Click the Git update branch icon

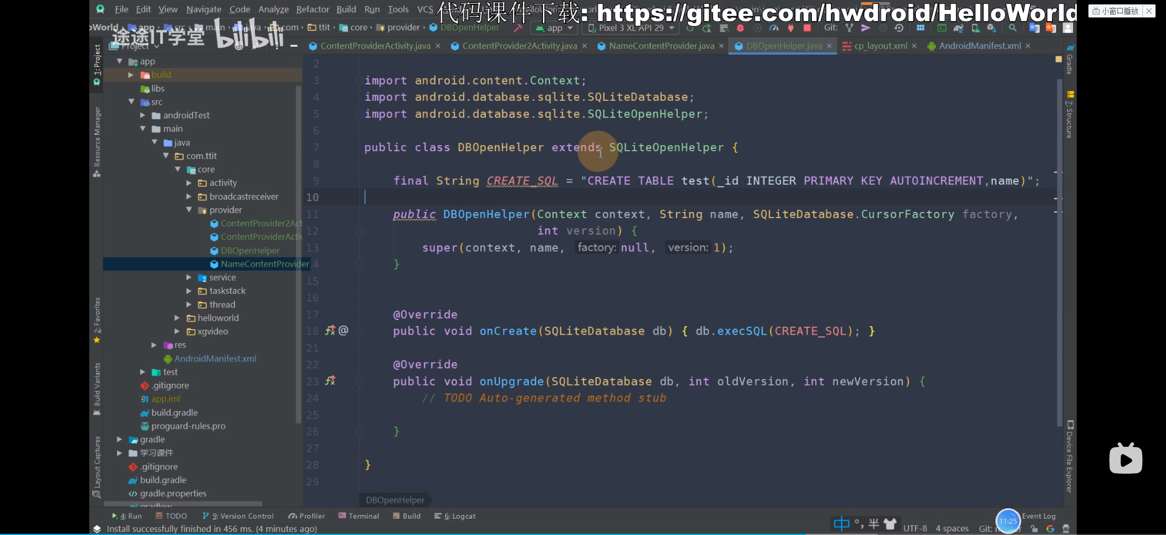point(849,28)
